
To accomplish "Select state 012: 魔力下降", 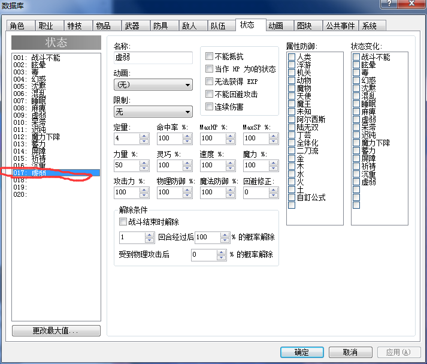I will (x=56, y=137).
